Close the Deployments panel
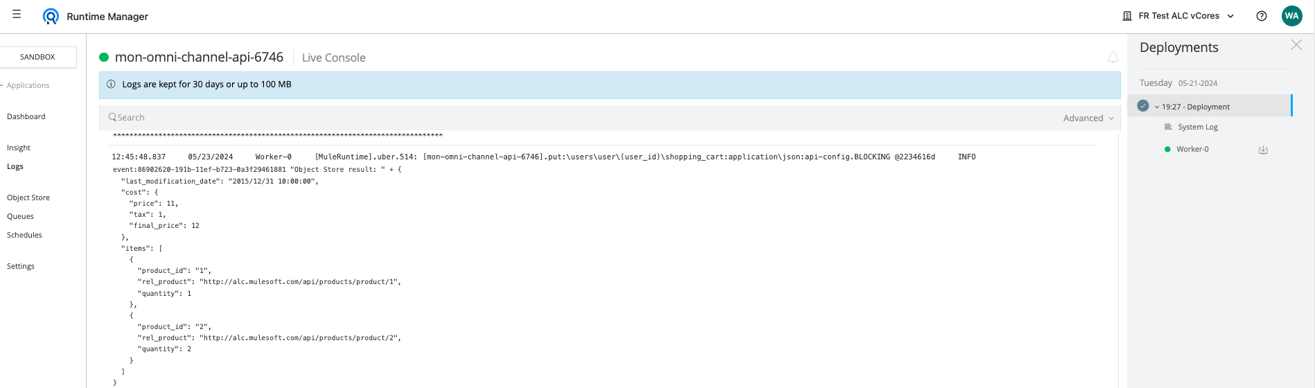The width and height of the screenshot is (1315, 388). pos(1296,45)
